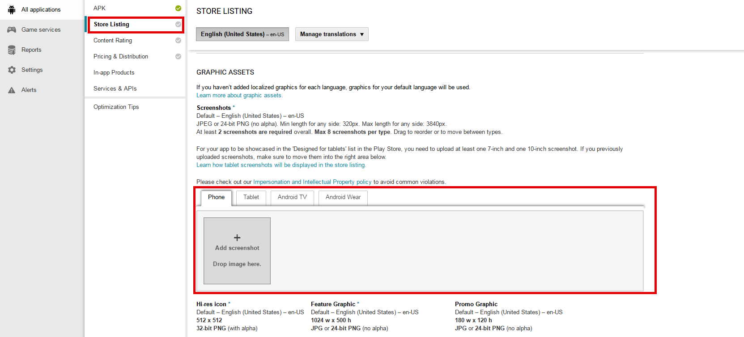The width and height of the screenshot is (744, 337).
Task: Click the Drop image here text
Action: tap(237, 264)
